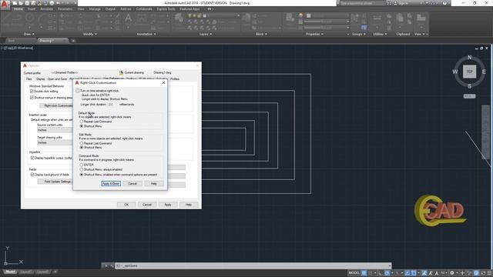Expand the Block panel dropdown
The image size is (493, 277).
(x=261, y=34)
